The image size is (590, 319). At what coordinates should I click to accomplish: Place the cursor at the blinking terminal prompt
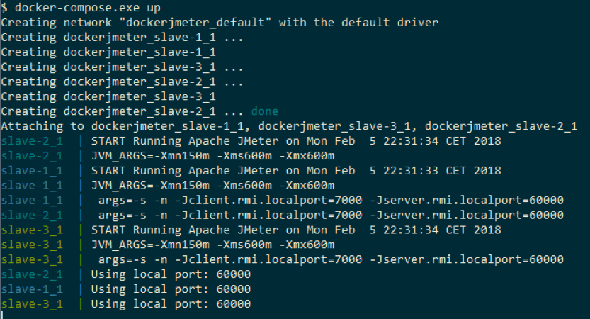(2, 315)
